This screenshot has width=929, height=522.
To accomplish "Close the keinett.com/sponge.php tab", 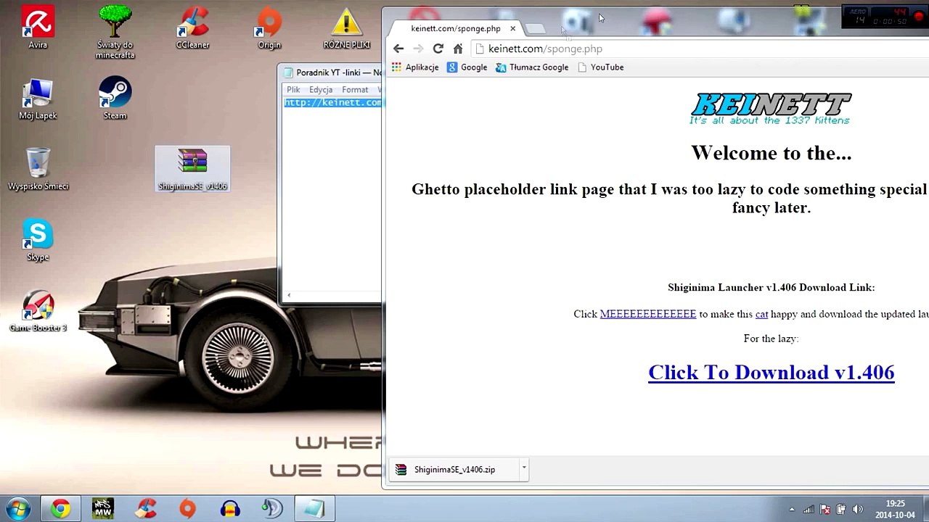I will point(512,28).
